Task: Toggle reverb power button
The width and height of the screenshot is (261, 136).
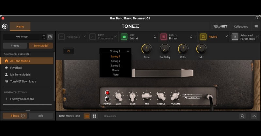Action: (x=69, y=51)
